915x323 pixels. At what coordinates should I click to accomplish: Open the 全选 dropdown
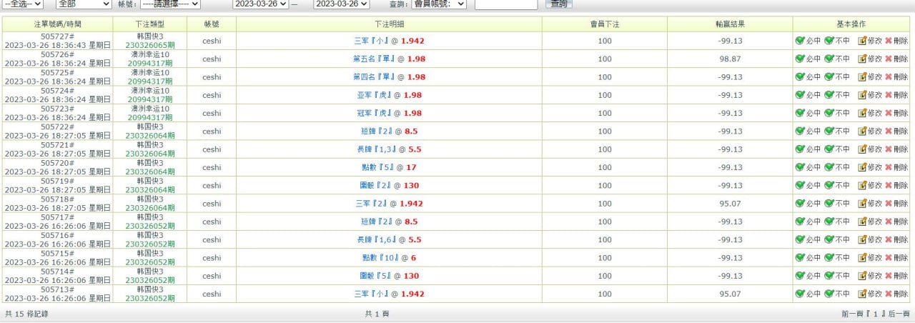[23, 4]
